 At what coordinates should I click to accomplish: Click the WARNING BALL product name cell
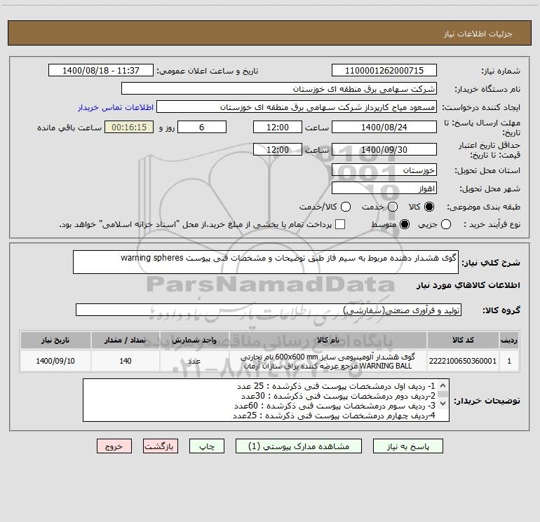[x=328, y=361]
